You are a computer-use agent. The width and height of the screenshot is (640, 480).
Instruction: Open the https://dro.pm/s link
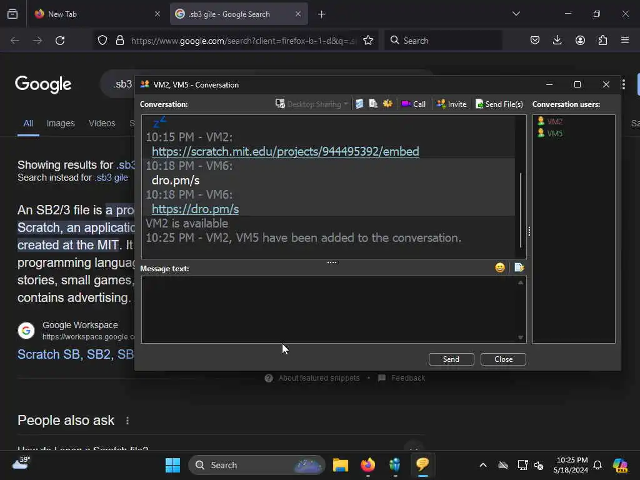click(195, 209)
